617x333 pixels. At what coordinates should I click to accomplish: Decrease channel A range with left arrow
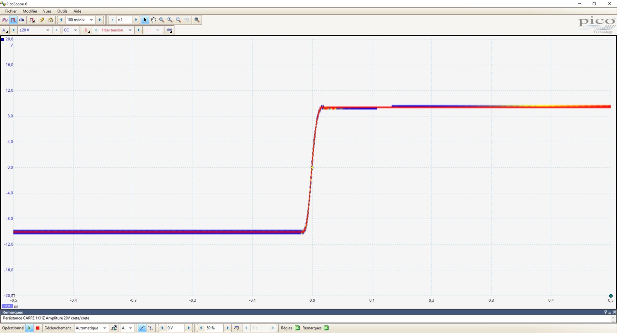13,30
